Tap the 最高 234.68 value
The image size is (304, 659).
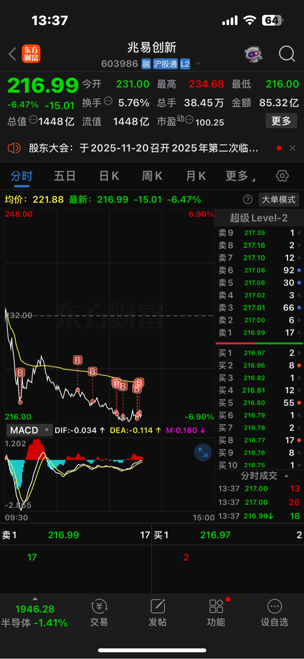[x=206, y=84]
